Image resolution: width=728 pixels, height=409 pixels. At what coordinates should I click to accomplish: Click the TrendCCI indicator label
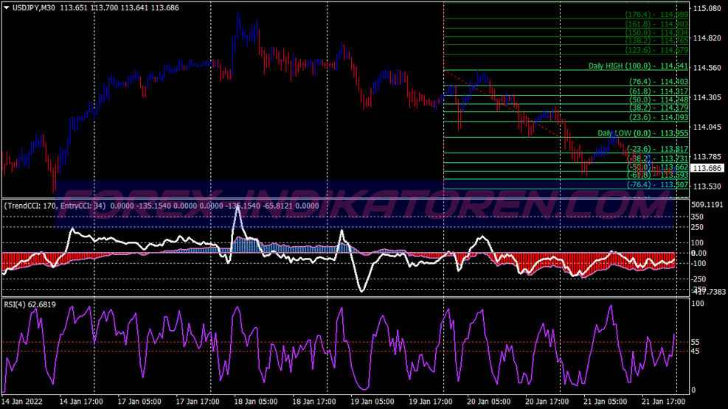click(x=30, y=206)
